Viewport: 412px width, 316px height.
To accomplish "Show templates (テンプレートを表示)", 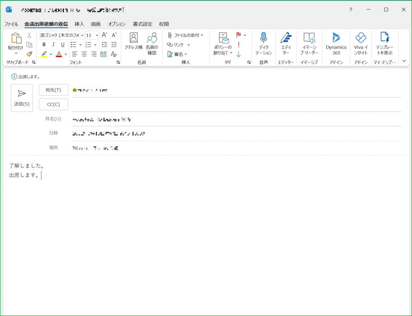I will click(x=385, y=43).
